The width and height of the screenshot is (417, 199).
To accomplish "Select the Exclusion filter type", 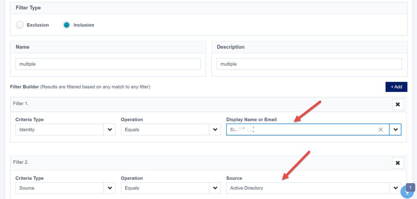I will 20,25.
